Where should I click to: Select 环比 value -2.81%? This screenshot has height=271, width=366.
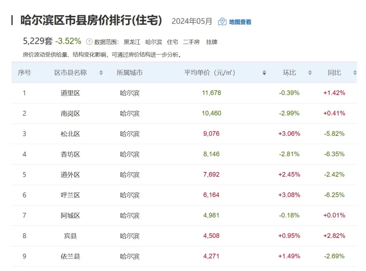289,154
